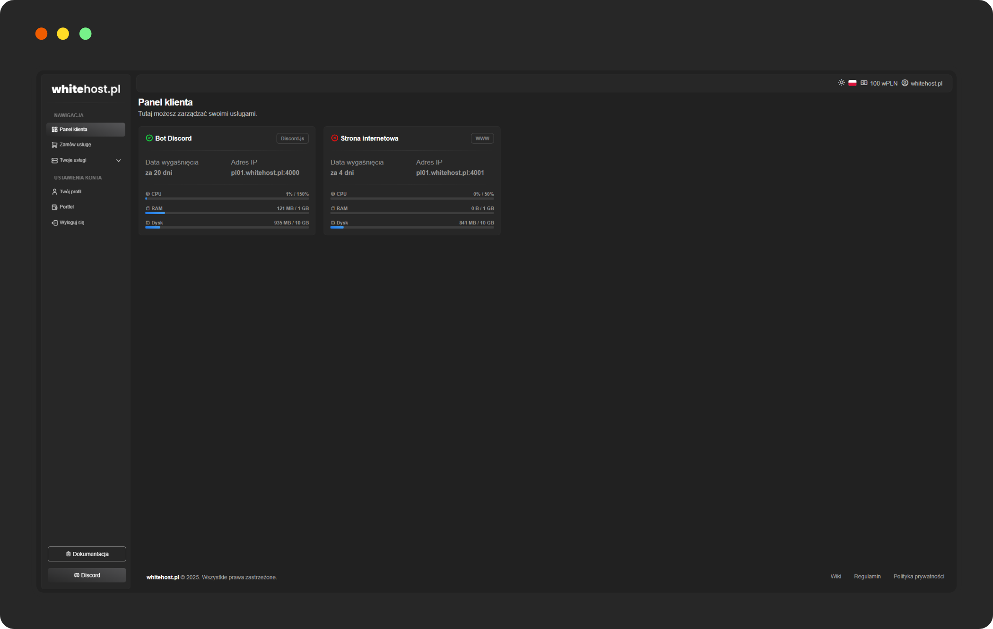Viewport: 993px width, 629px height.
Task: Open Polityka prywatności footer link
Action: [x=919, y=577]
